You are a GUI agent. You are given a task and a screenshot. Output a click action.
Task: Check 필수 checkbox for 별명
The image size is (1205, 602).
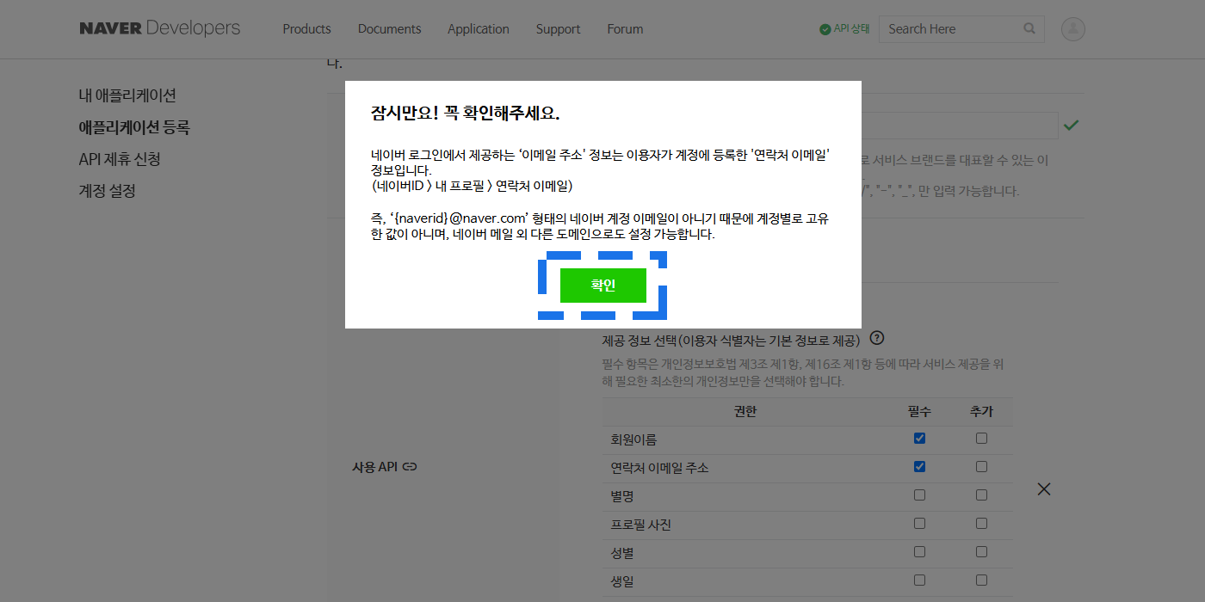pyautogui.click(x=919, y=495)
